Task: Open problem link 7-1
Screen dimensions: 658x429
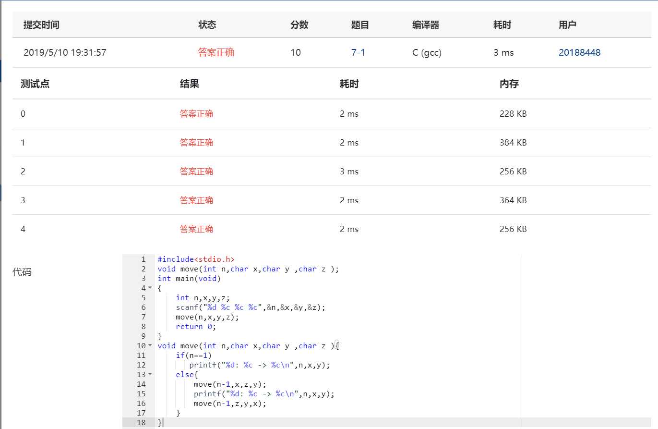Action: [x=358, y=52]
